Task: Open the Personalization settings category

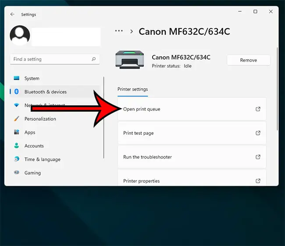Action: pyautogui.click(x=54, y=119)
